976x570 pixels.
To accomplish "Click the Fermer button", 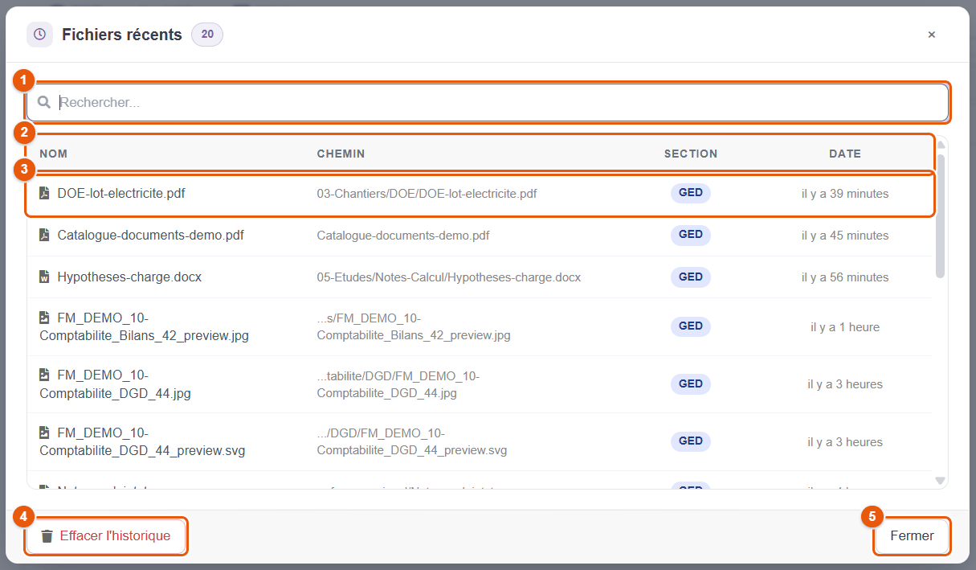I will coord(912,536).
